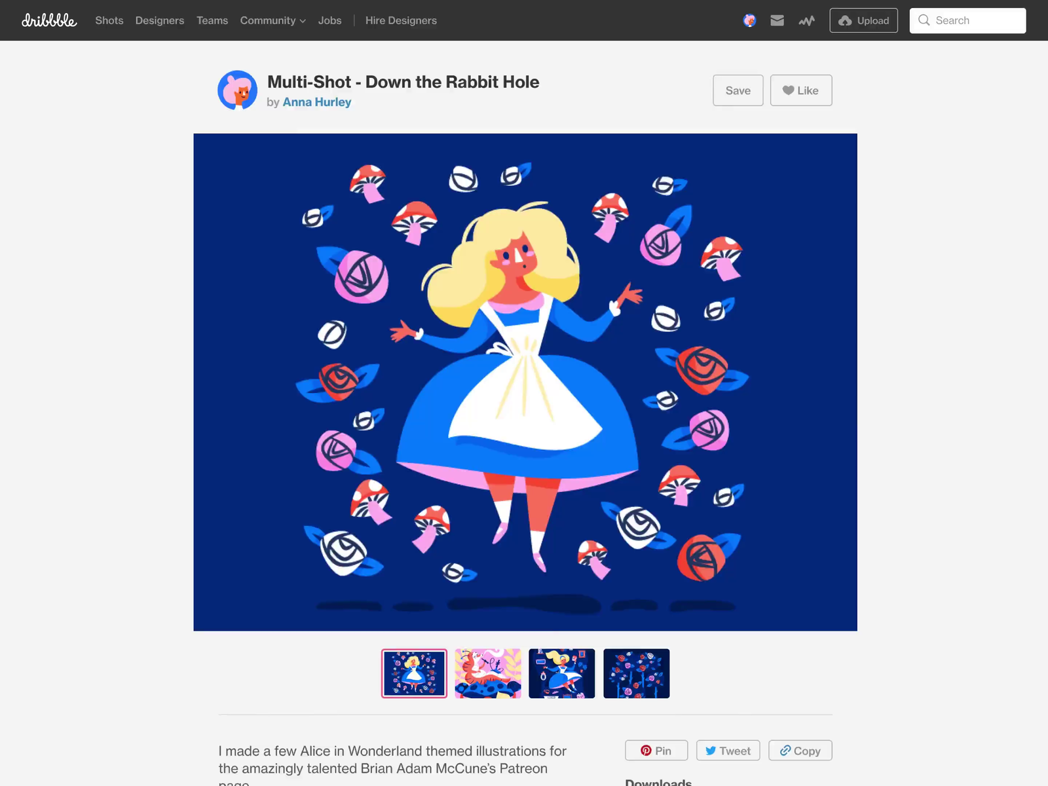Select the Cheshire cat thumbnail

(x=488, y=673)
